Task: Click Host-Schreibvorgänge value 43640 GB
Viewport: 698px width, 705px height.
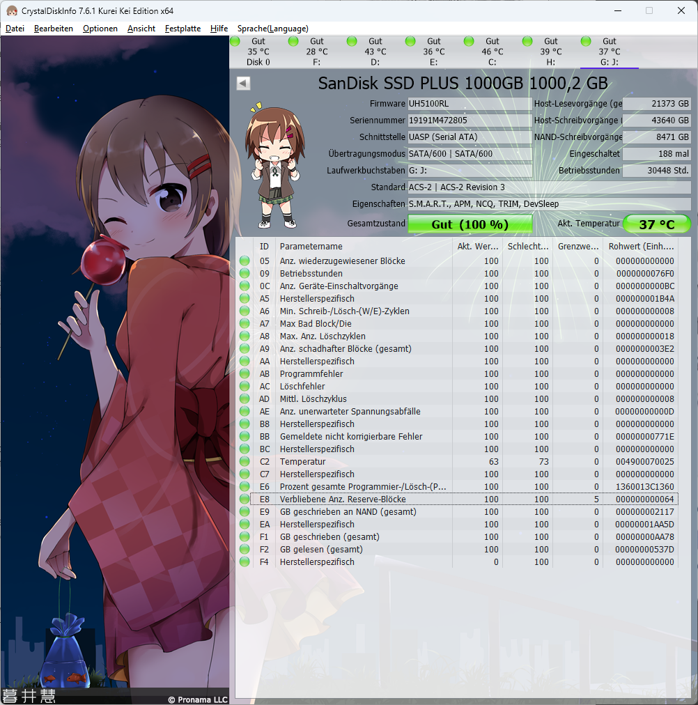Action: [657, 120]
